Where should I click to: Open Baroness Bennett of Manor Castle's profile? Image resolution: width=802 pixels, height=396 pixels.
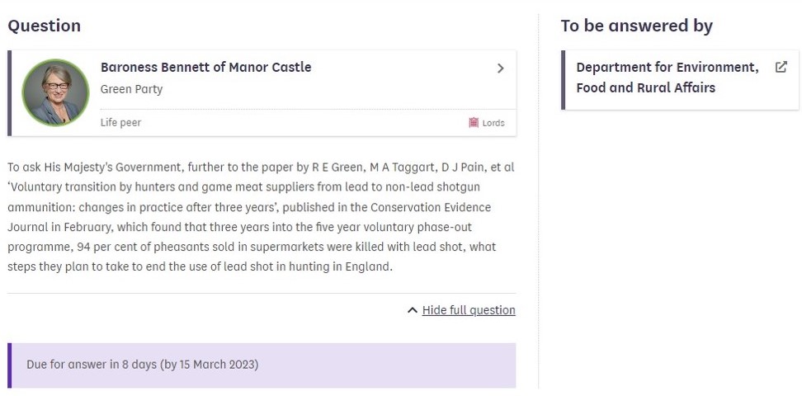[205, 68]
